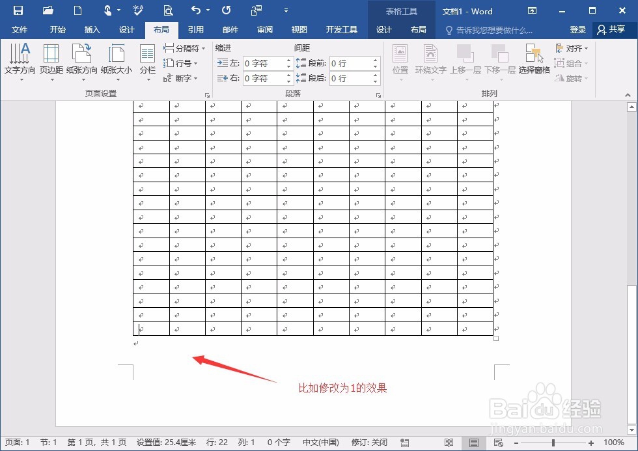Click the 登录 sign-in link
The image size is (638, 451).
(579, 29)
